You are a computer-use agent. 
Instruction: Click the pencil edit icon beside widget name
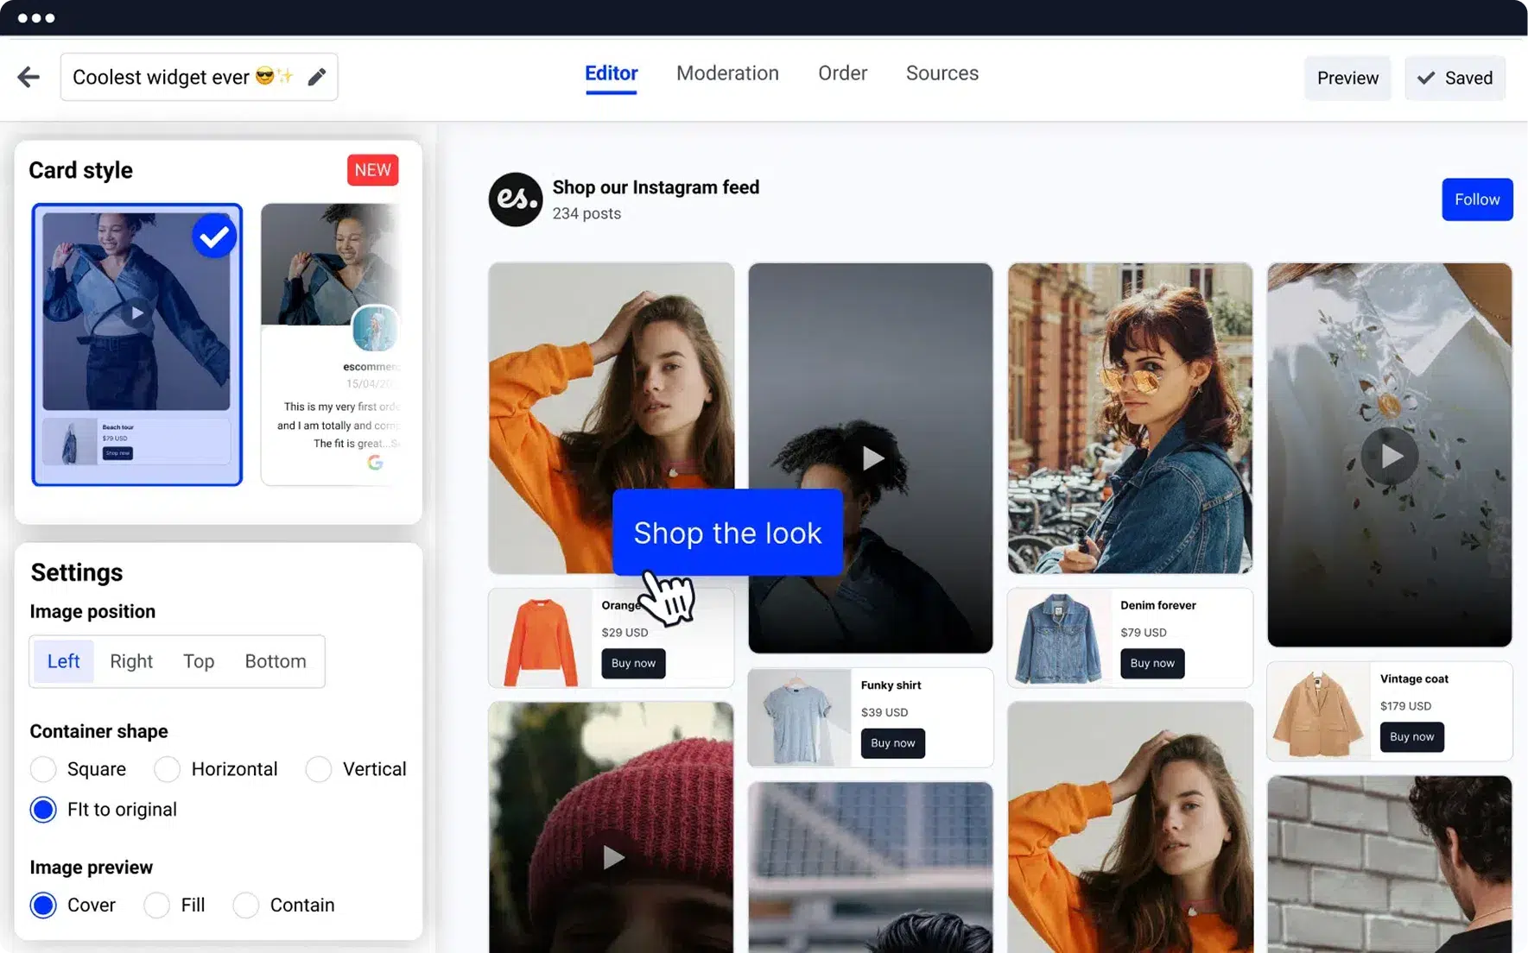tap(317, 78)
